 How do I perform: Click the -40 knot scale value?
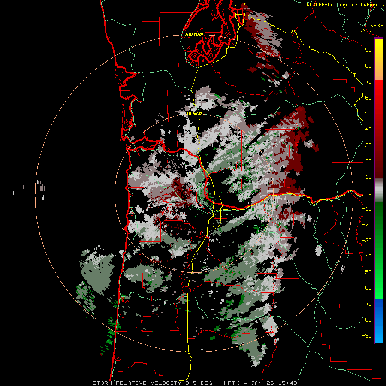(x=367, y=256)
